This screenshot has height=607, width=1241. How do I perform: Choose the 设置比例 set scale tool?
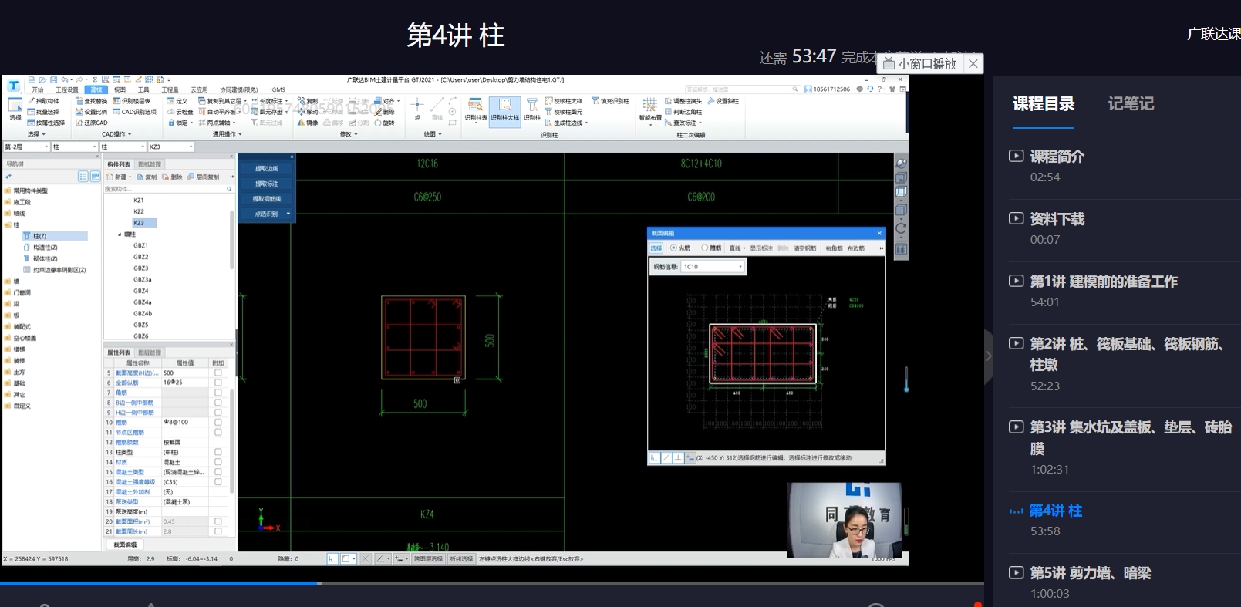tap(91, 112)
